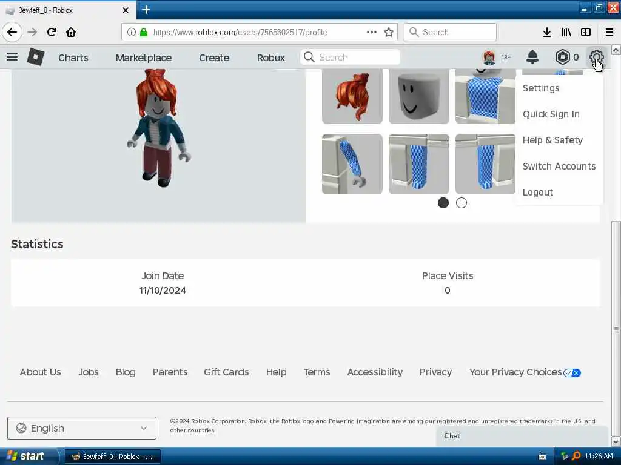The image size is (621, 465).
Task: Open the Charts navigation link
Action: (73, 58)
